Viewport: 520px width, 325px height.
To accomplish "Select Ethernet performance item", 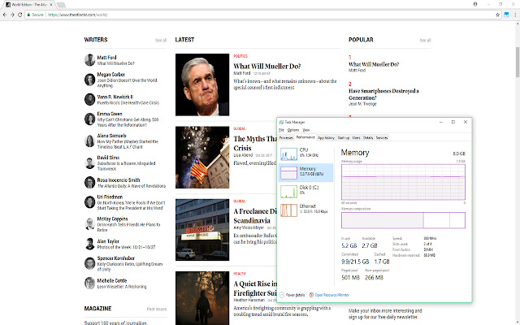I will coord(305,210).
